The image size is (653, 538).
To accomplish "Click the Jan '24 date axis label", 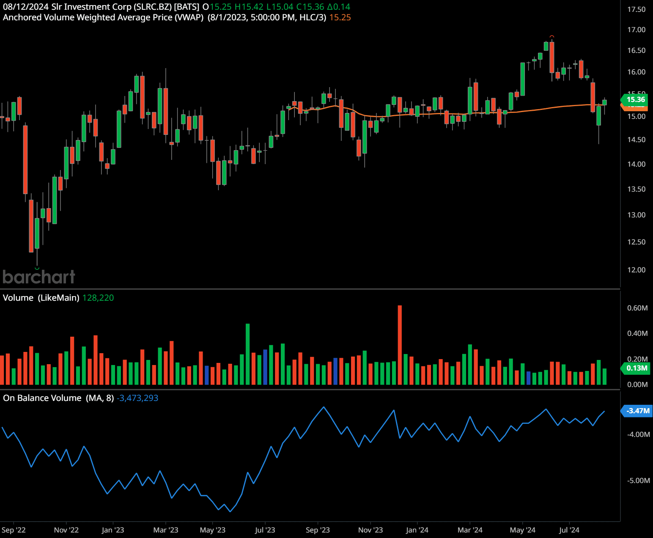I will [417, 530].
